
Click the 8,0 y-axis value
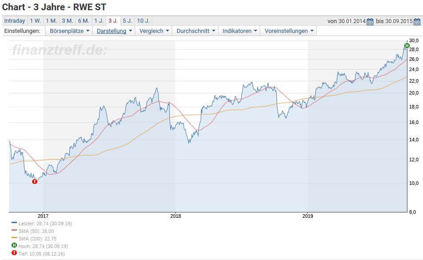pyautogui.click(x=412, y=212)
